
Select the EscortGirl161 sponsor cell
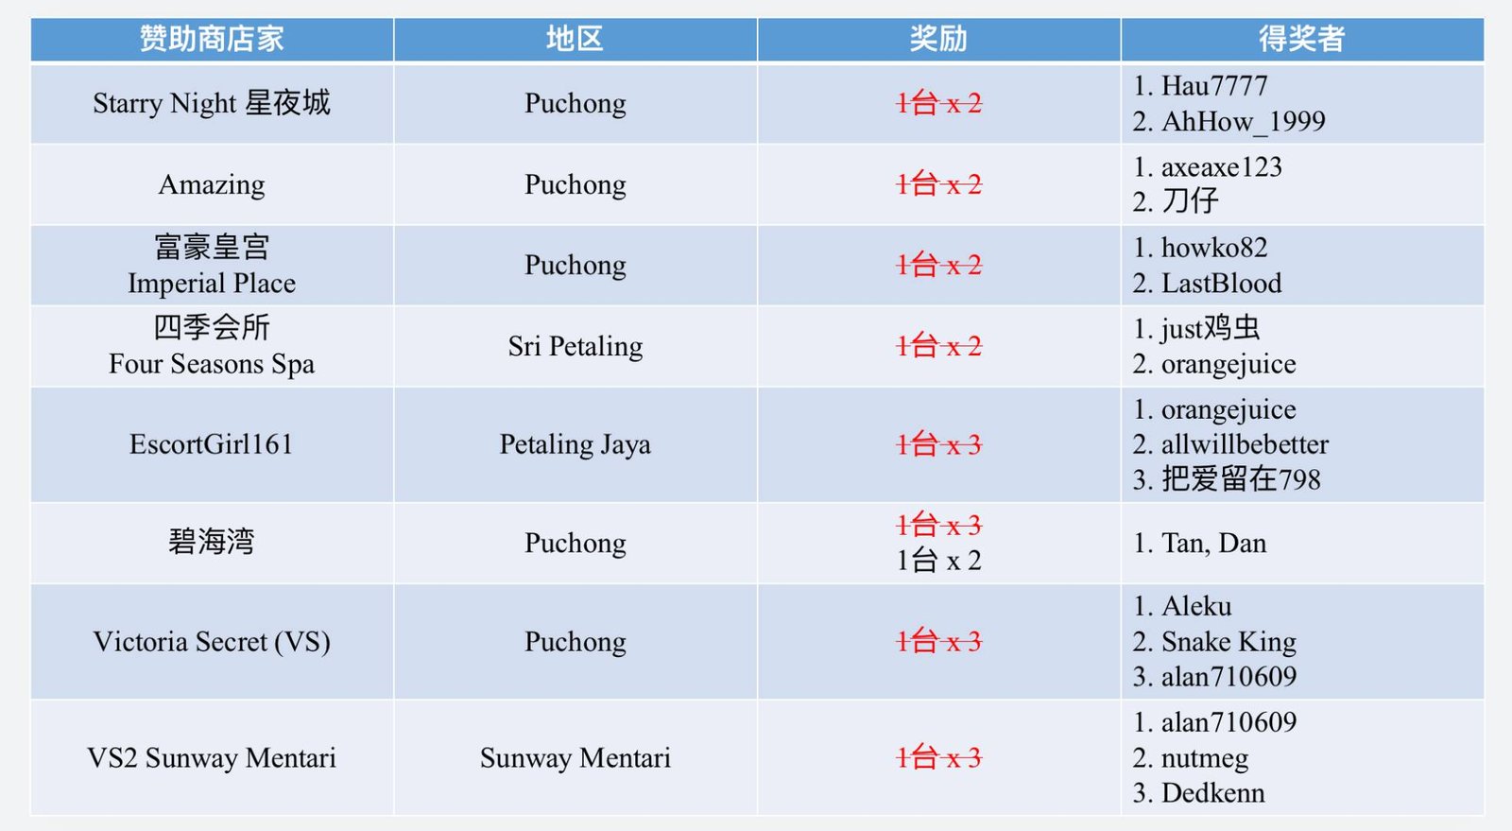[x=212, y=444]
